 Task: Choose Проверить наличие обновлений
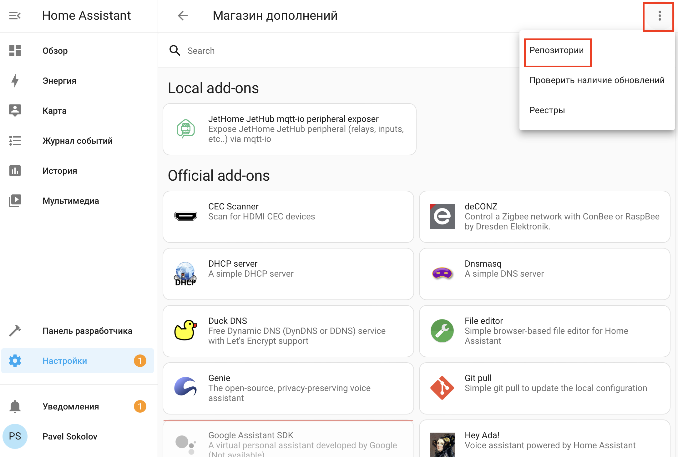click(597, 80)
